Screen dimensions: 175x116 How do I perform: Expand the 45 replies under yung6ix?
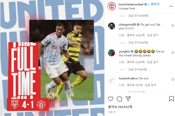(137, 70)
